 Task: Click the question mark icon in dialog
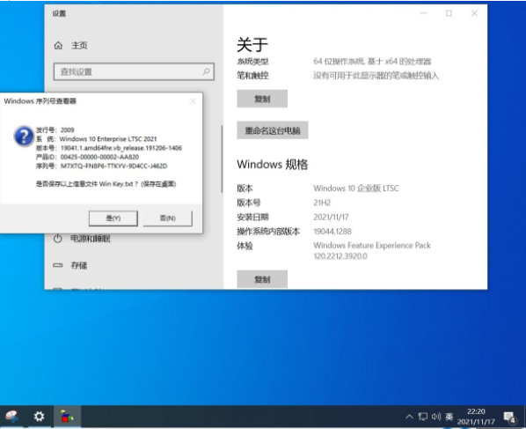(24, 137)
